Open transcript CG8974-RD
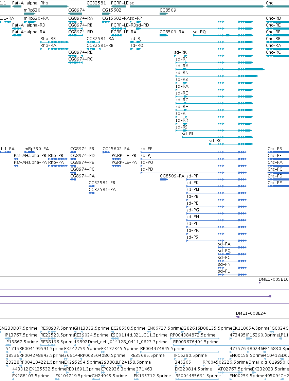The width and height of the screenshot is (289, 381). pyautogui.click(x=80, y=32)
